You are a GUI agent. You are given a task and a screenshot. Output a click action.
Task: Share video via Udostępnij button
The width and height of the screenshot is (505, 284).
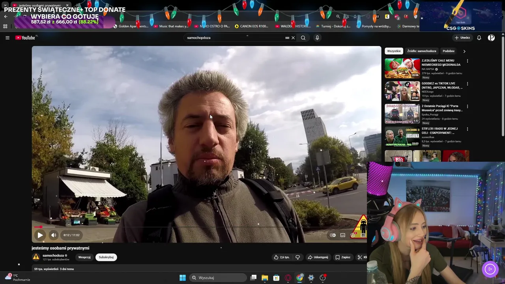pyautogui.click(x=318, y=257)
